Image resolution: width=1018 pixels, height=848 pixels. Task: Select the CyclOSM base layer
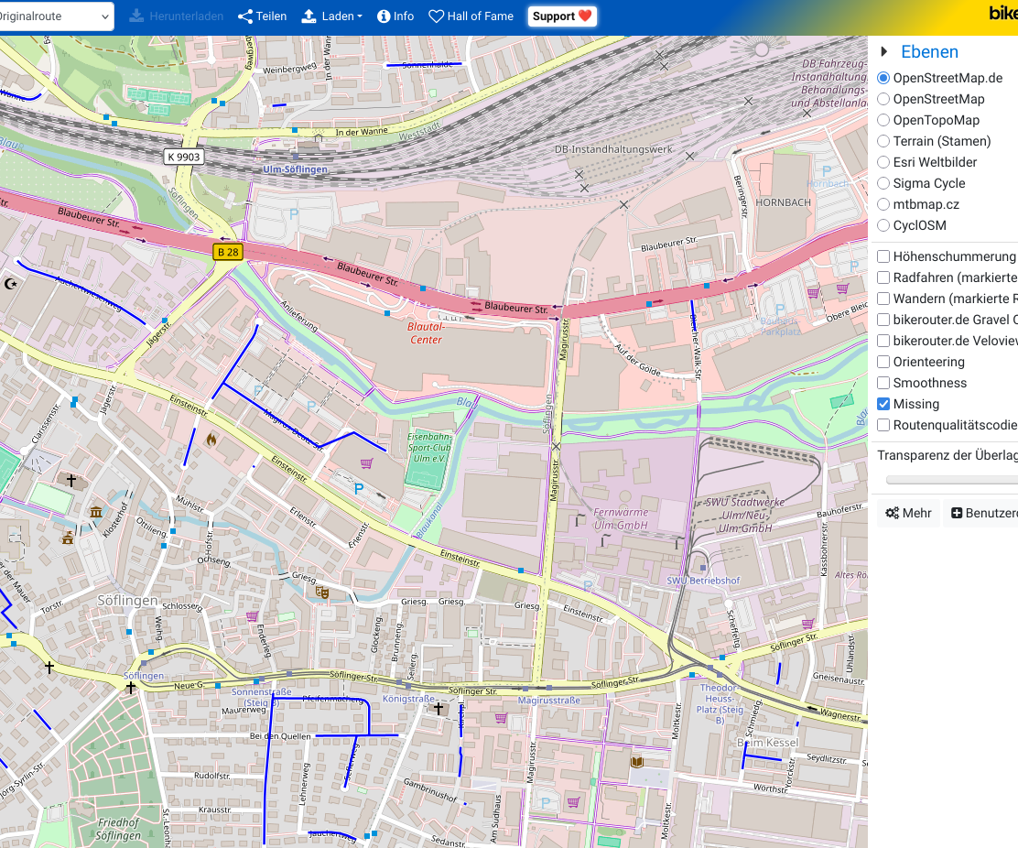[883, 225]
